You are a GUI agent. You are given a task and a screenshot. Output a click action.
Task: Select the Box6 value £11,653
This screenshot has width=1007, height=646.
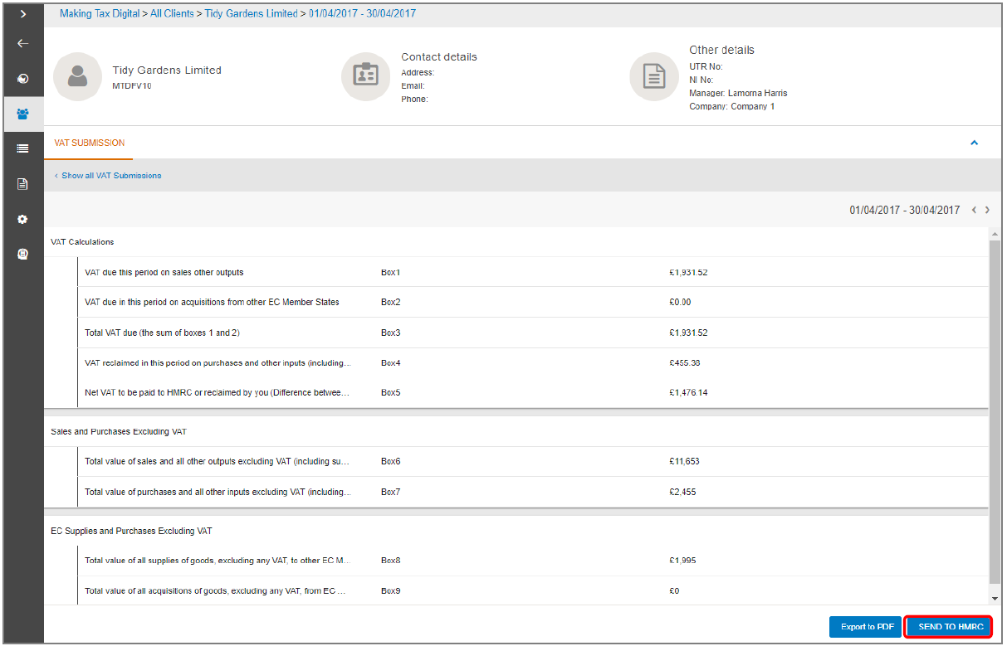(683, 461)
